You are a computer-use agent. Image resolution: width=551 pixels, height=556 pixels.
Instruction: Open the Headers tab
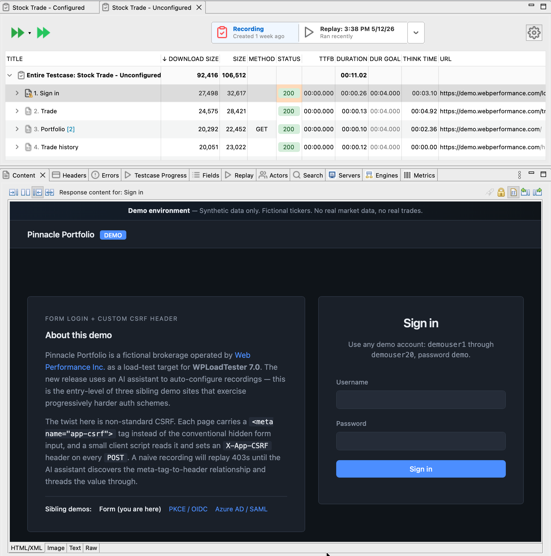pyautogui.click(x=69, y=175)
